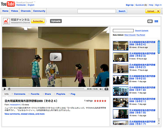Open the Favorite tab
163x128 pixels.
(35, 94)
